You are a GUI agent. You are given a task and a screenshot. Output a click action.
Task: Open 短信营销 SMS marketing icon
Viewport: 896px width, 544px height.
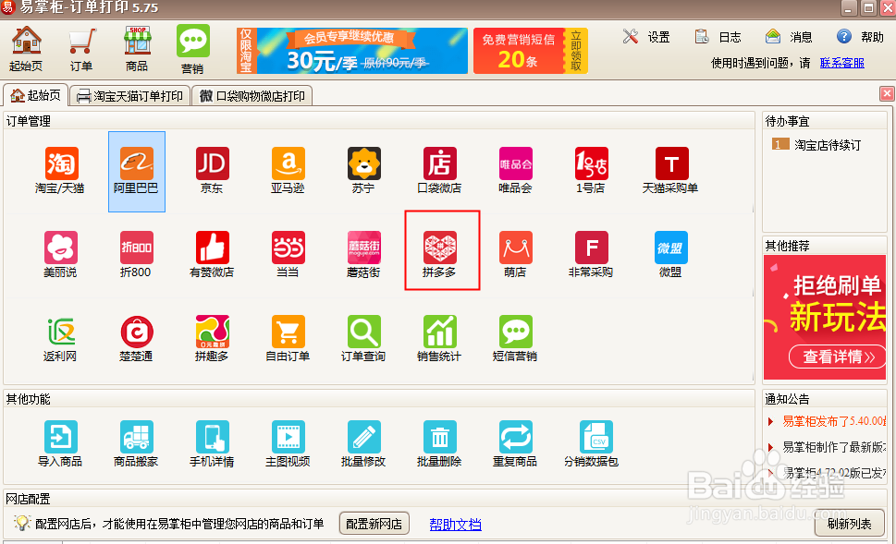[515, 339]
